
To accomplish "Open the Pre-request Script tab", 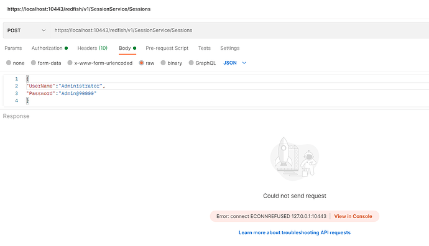I will coord(167,48).
